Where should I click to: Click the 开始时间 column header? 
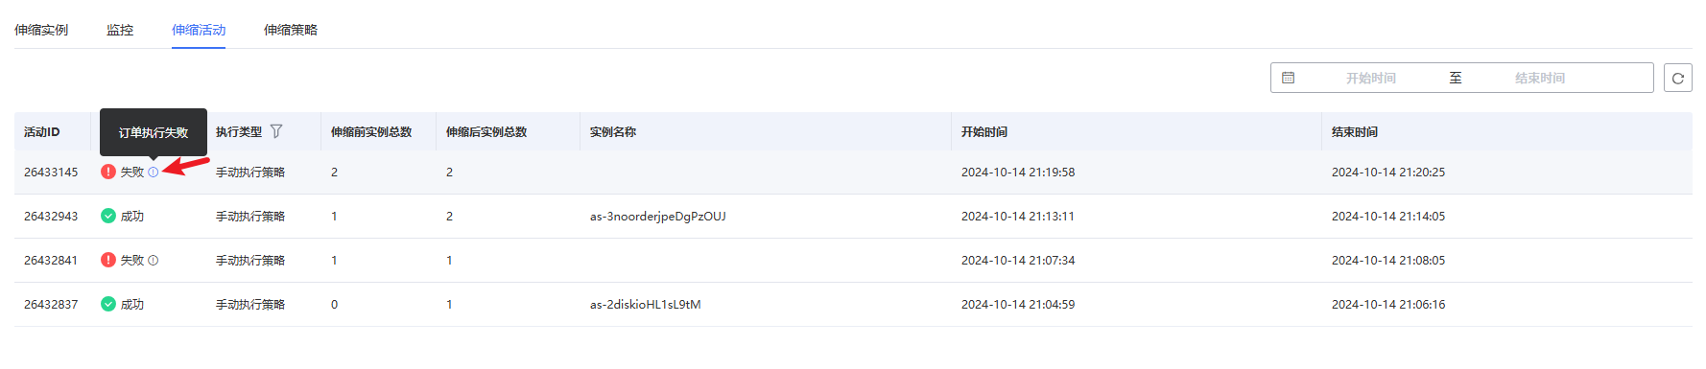tap(984, 132)
